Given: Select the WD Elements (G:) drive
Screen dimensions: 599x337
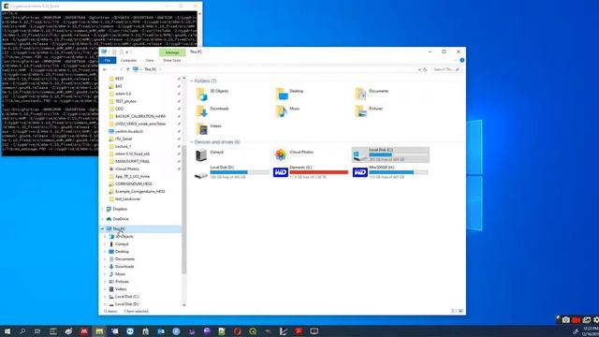Looking at the screenshot, I should (311, 172).
